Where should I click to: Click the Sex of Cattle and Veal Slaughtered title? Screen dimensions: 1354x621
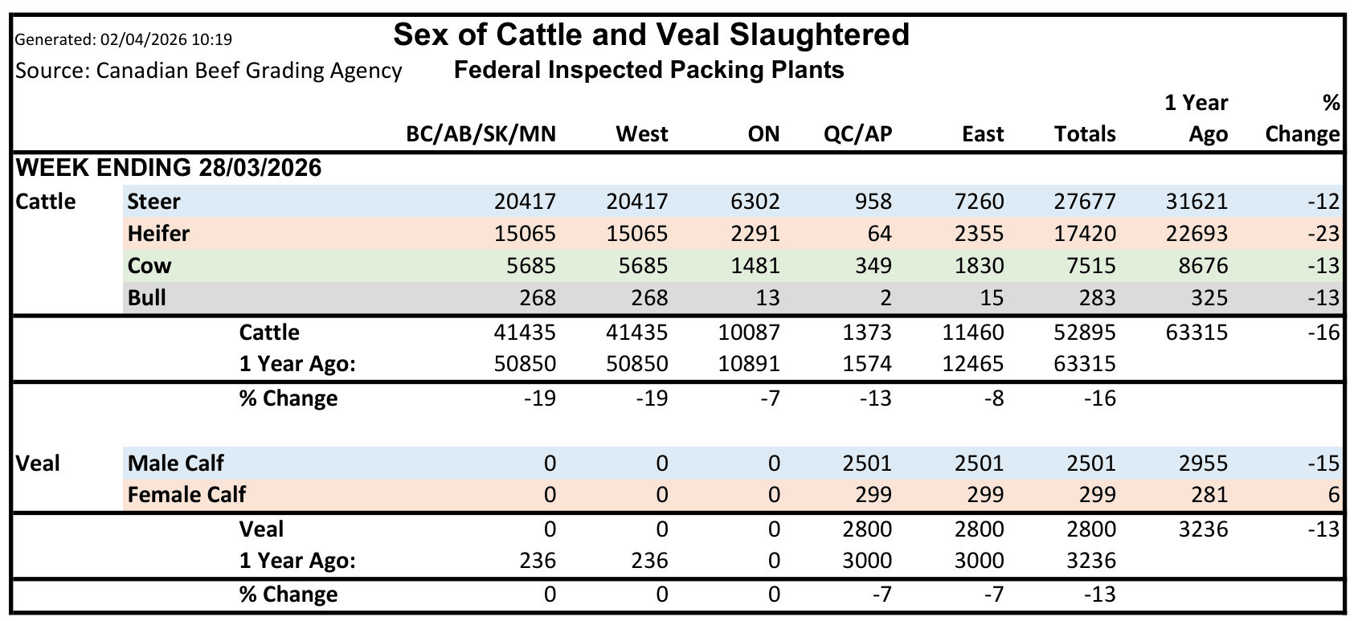tap(650, 35)
